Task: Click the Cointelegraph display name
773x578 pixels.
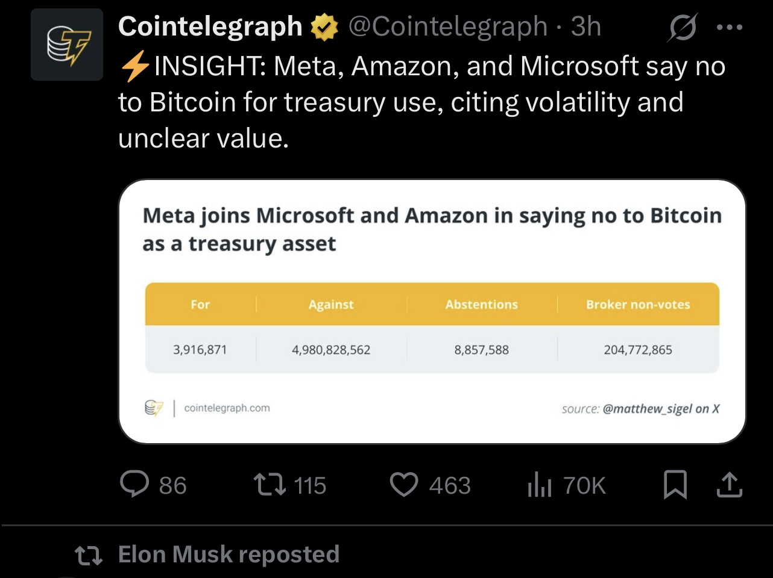Action: (210, 26)
